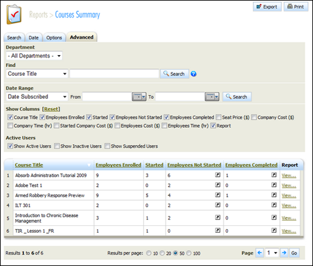Open the Date Subscribed dropdown
313x266 pixels.
pyautogui.click(x=37, y=96)
